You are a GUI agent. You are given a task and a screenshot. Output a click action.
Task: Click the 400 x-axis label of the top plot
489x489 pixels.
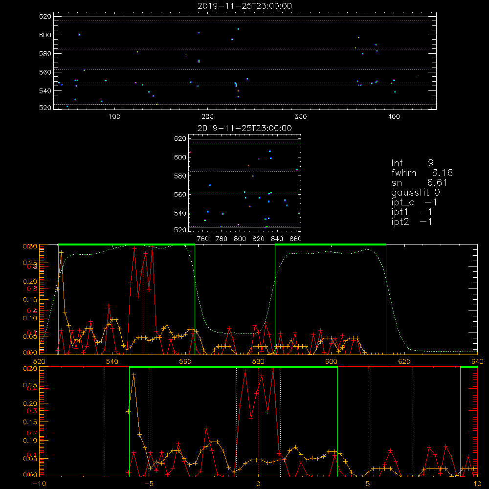click(394, 117)
